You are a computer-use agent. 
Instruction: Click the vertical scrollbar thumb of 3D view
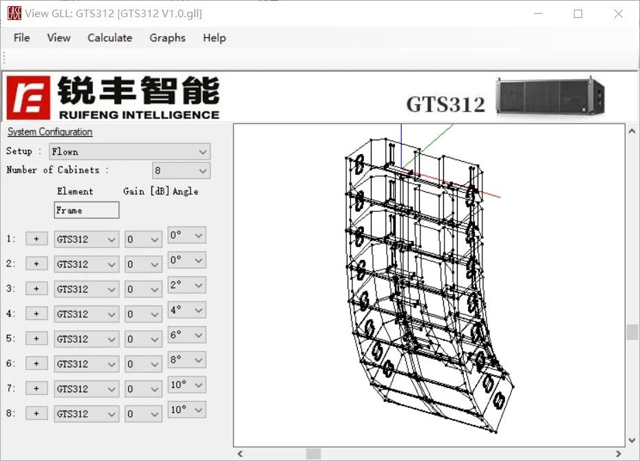[x=632, y=332]
